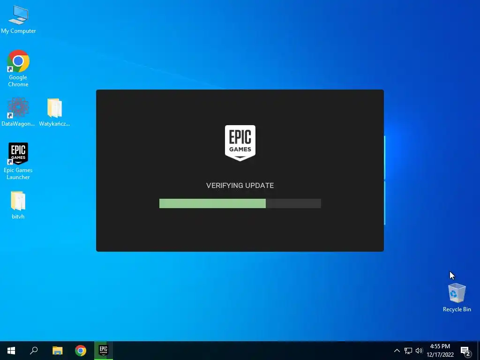
Task: Click the Epic Games logo in updater
Action: (x=240, y=142)
